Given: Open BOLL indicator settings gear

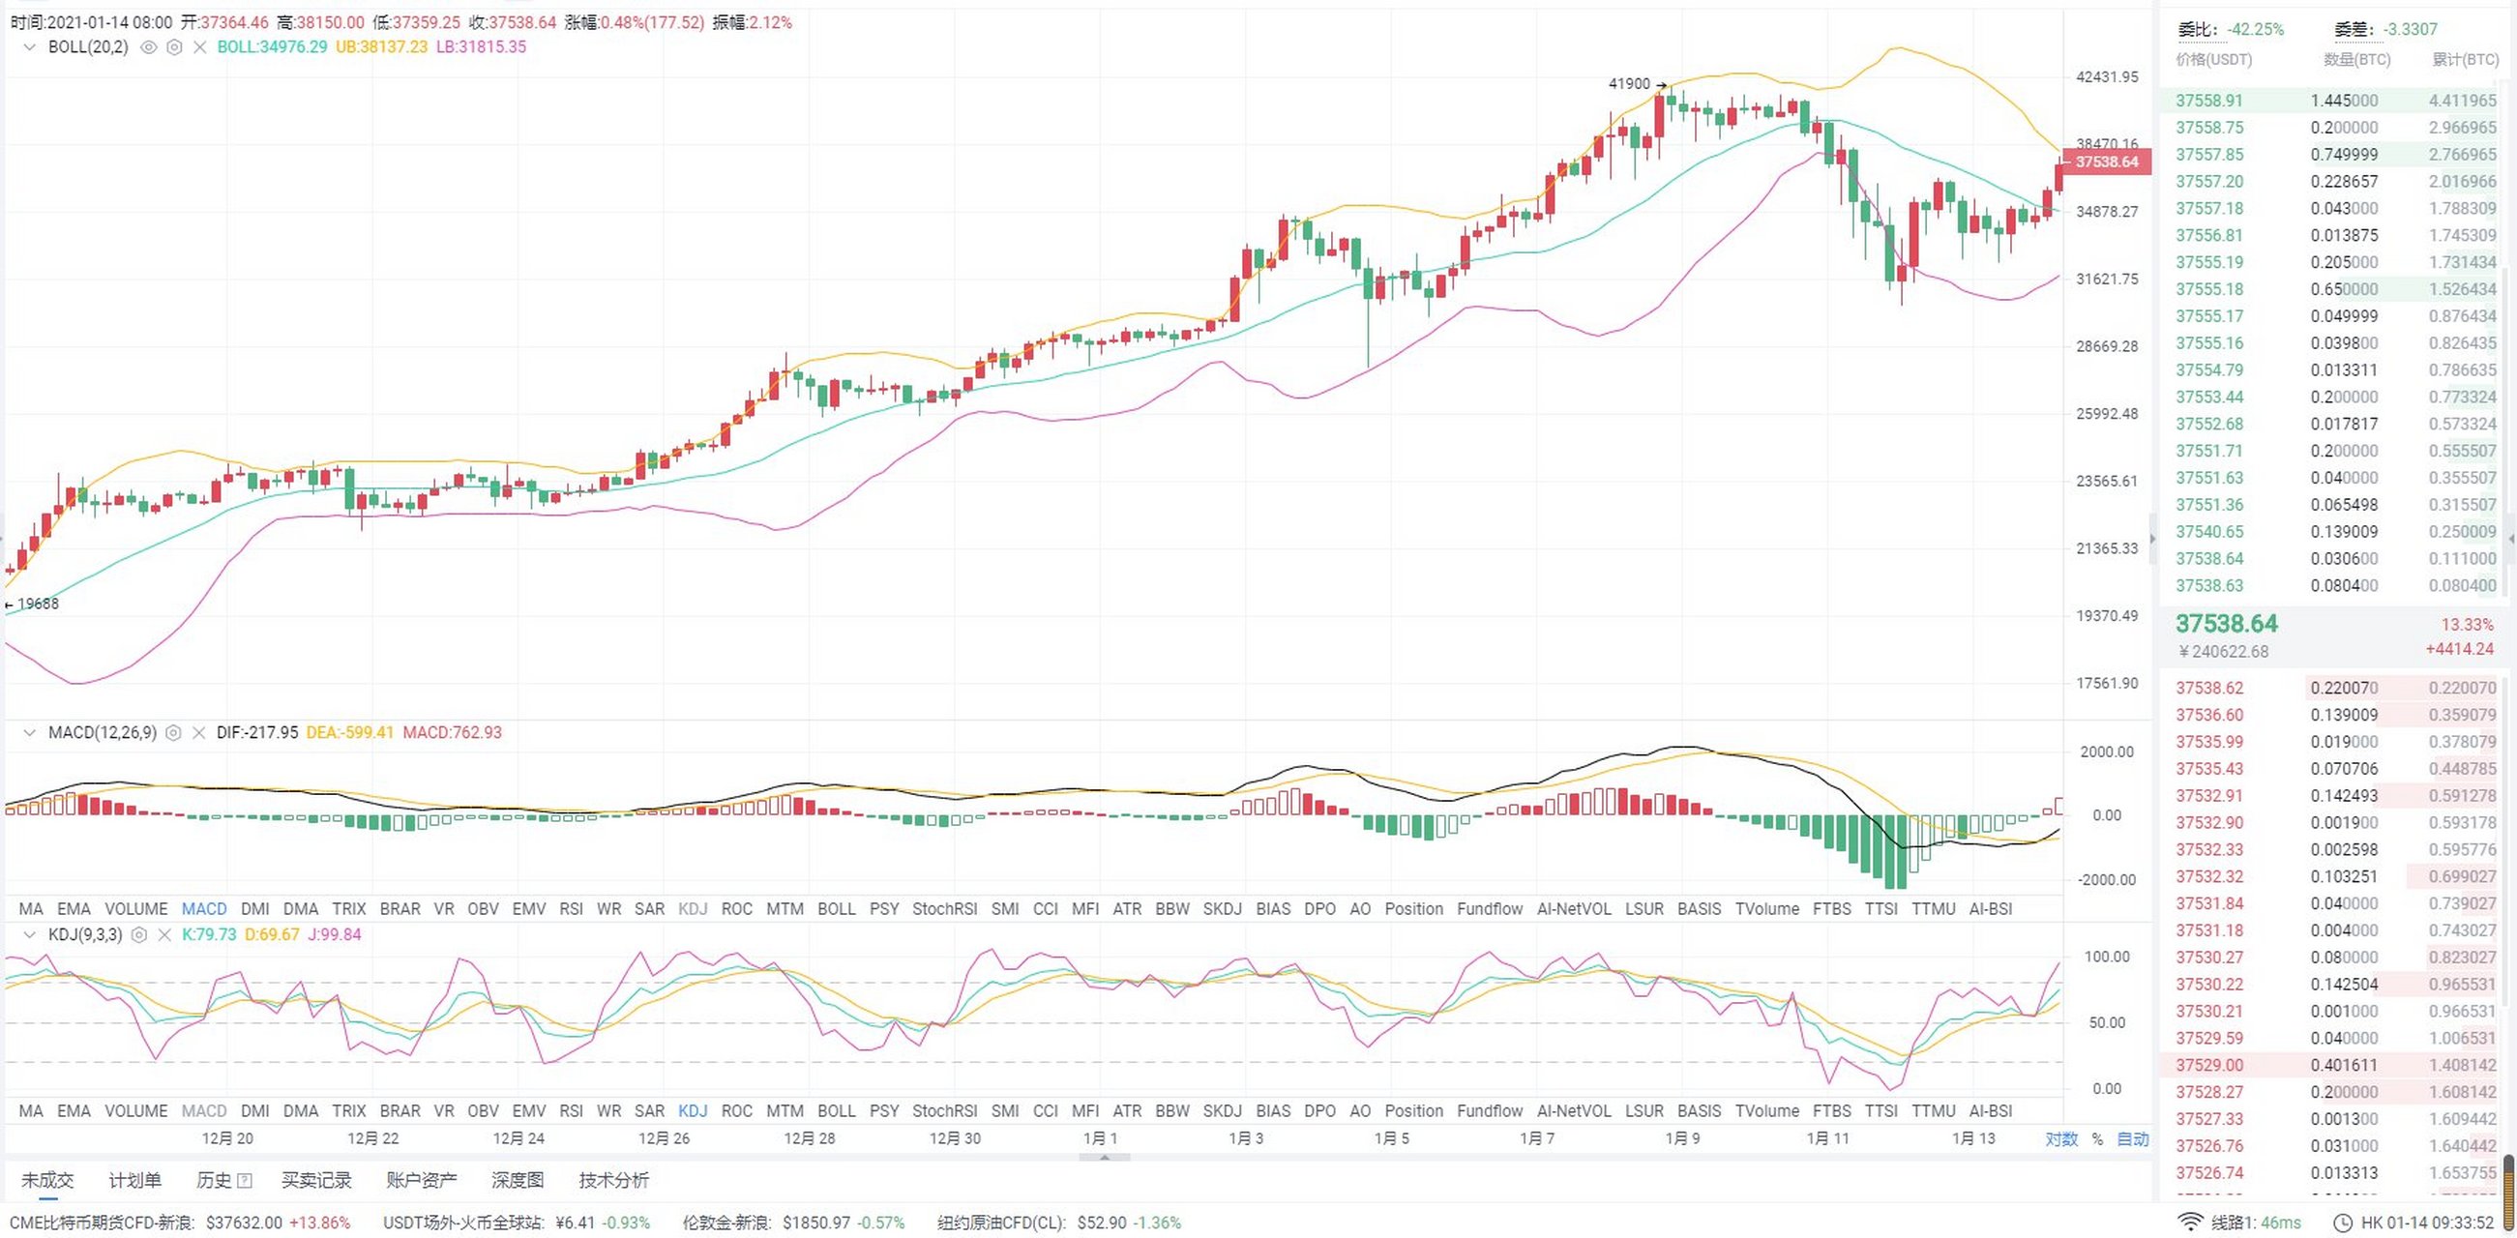Looking at the screenshot, I should (174, 46).
